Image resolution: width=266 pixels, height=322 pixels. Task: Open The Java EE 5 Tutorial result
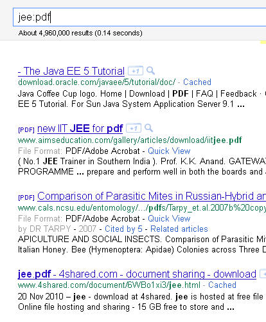[x=71, y=71]
